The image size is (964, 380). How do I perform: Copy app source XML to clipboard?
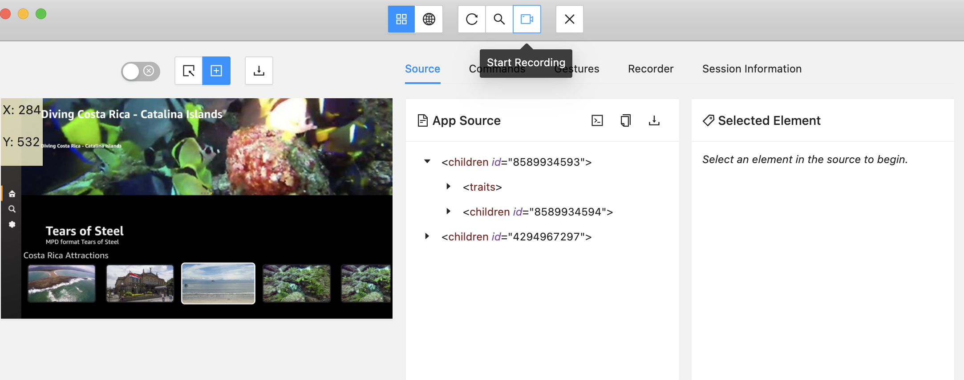tap(625, 120)
